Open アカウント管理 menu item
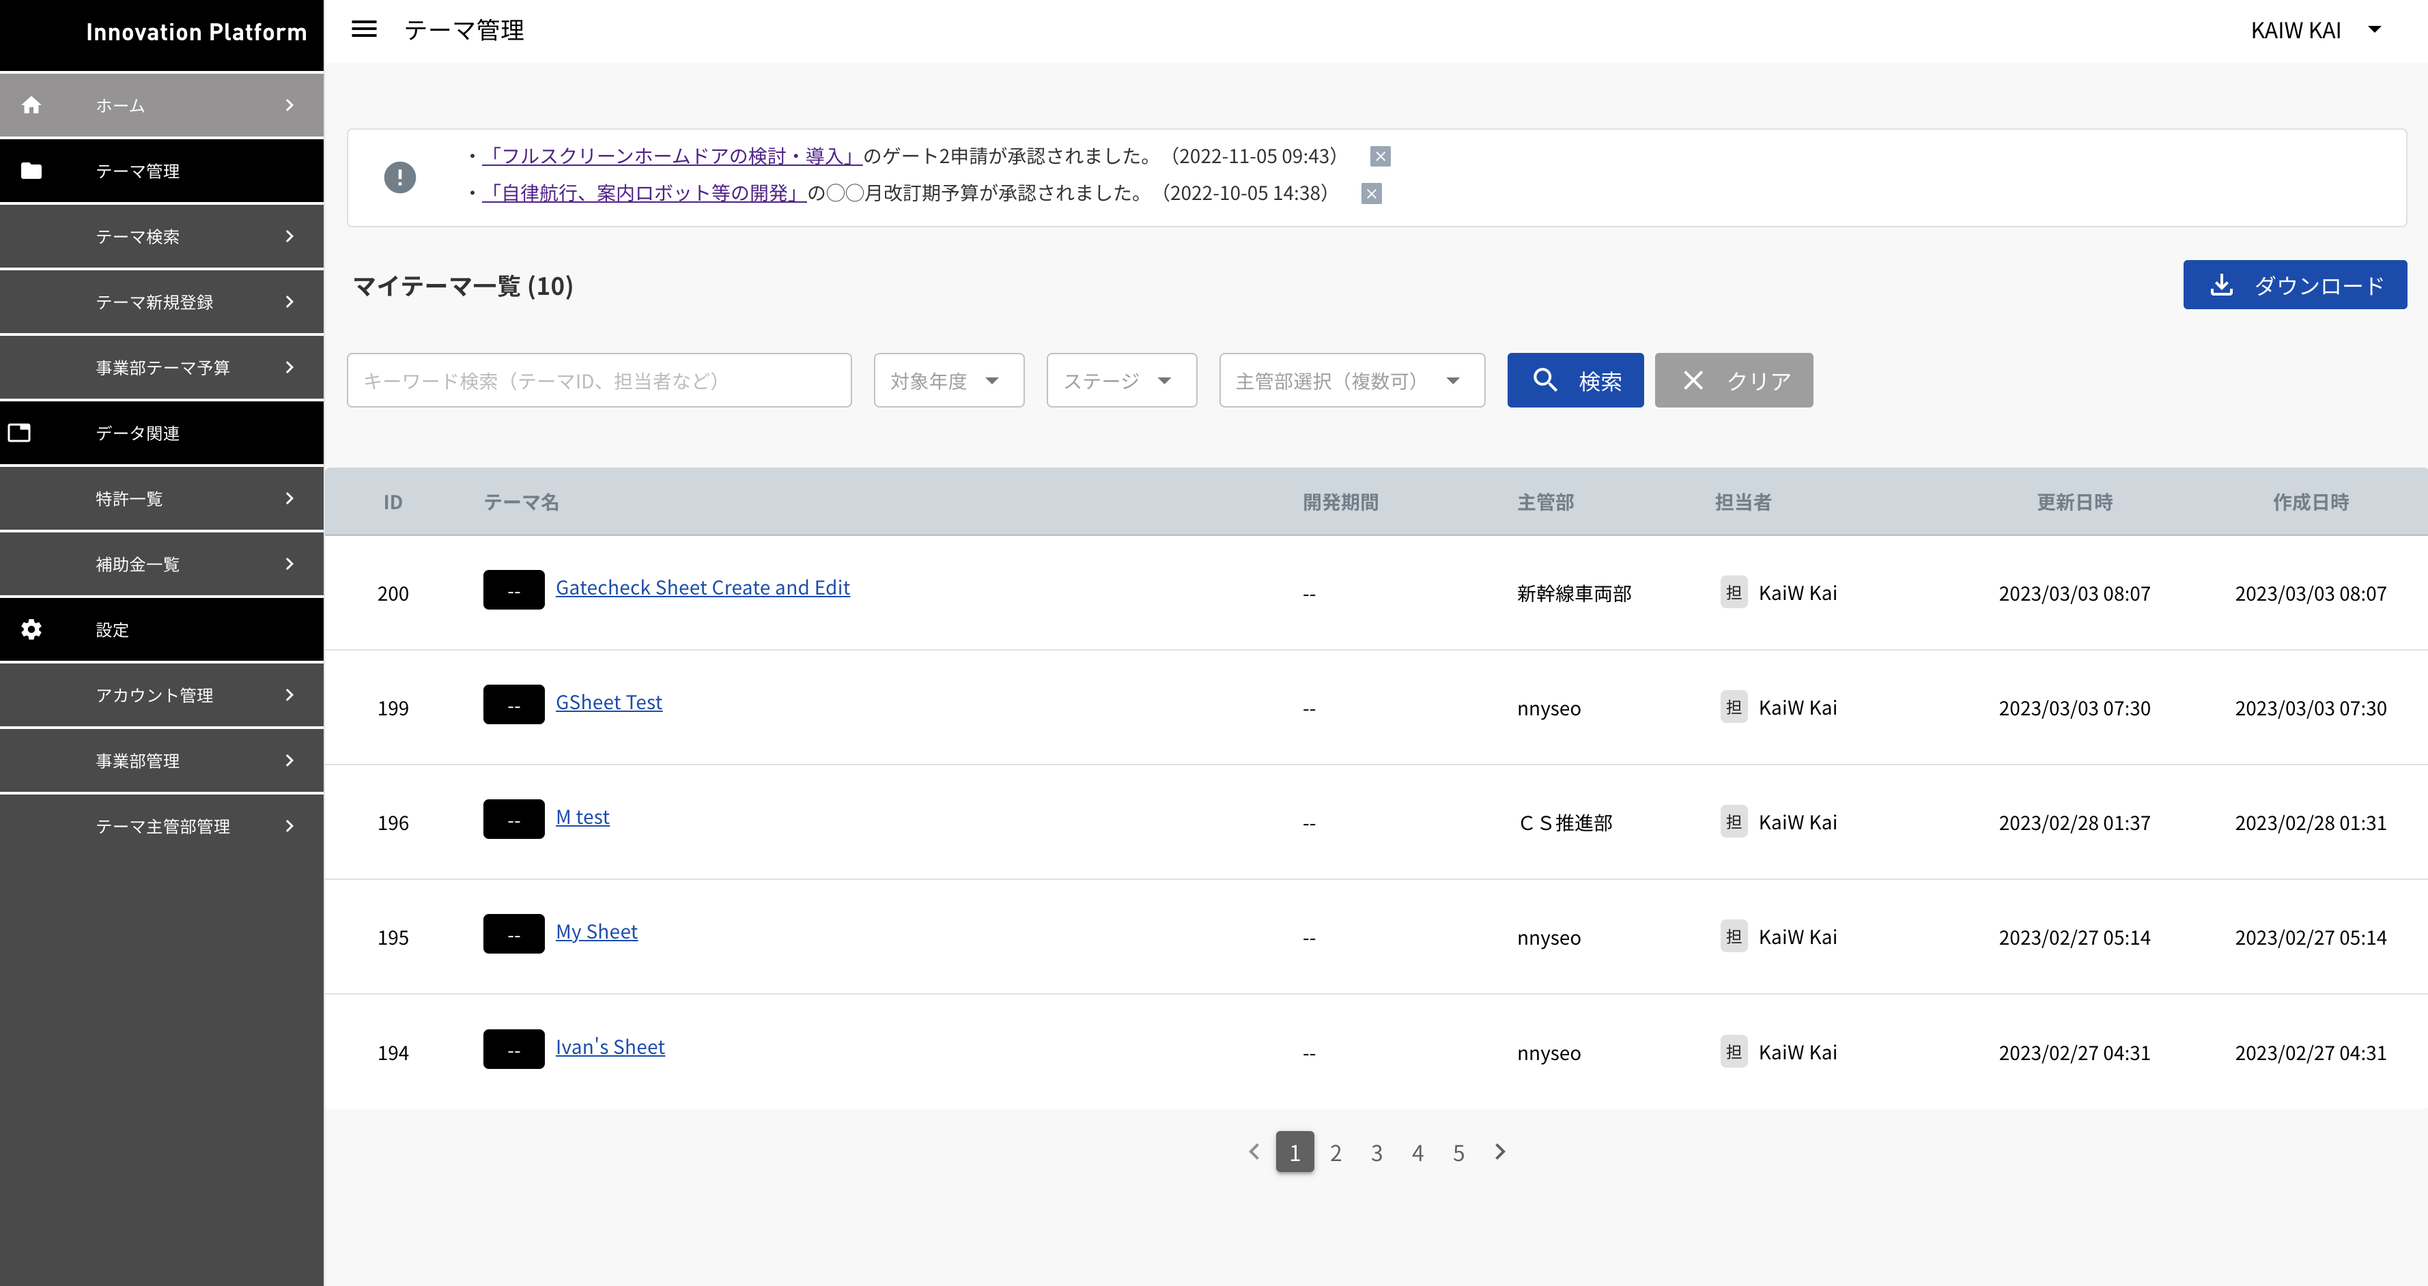The width and height of the screenshot is (2428, 1286). coord(161,696)
